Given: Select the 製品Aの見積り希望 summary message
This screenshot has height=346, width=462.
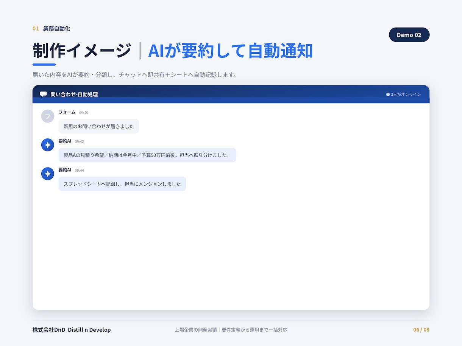Looking at the screenshot, I should click(x=147, y=155).
